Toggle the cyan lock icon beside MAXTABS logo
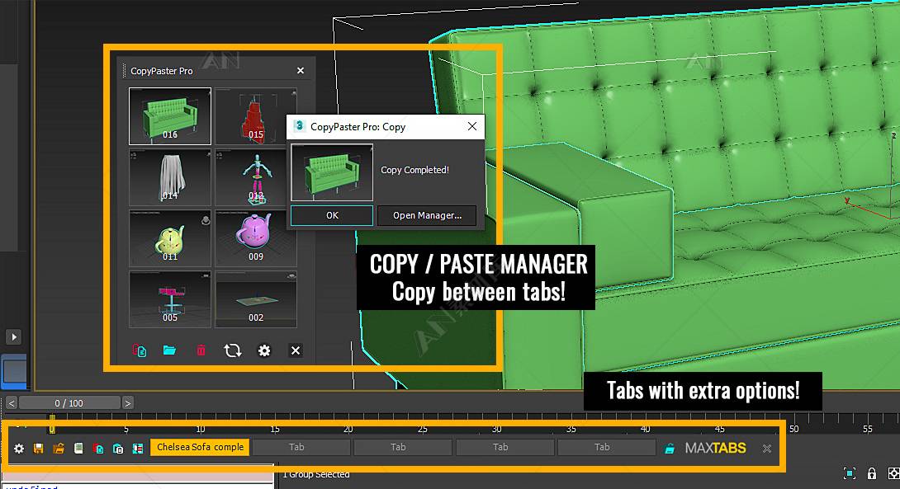The image size is (900, 489). tap(670, 449)
